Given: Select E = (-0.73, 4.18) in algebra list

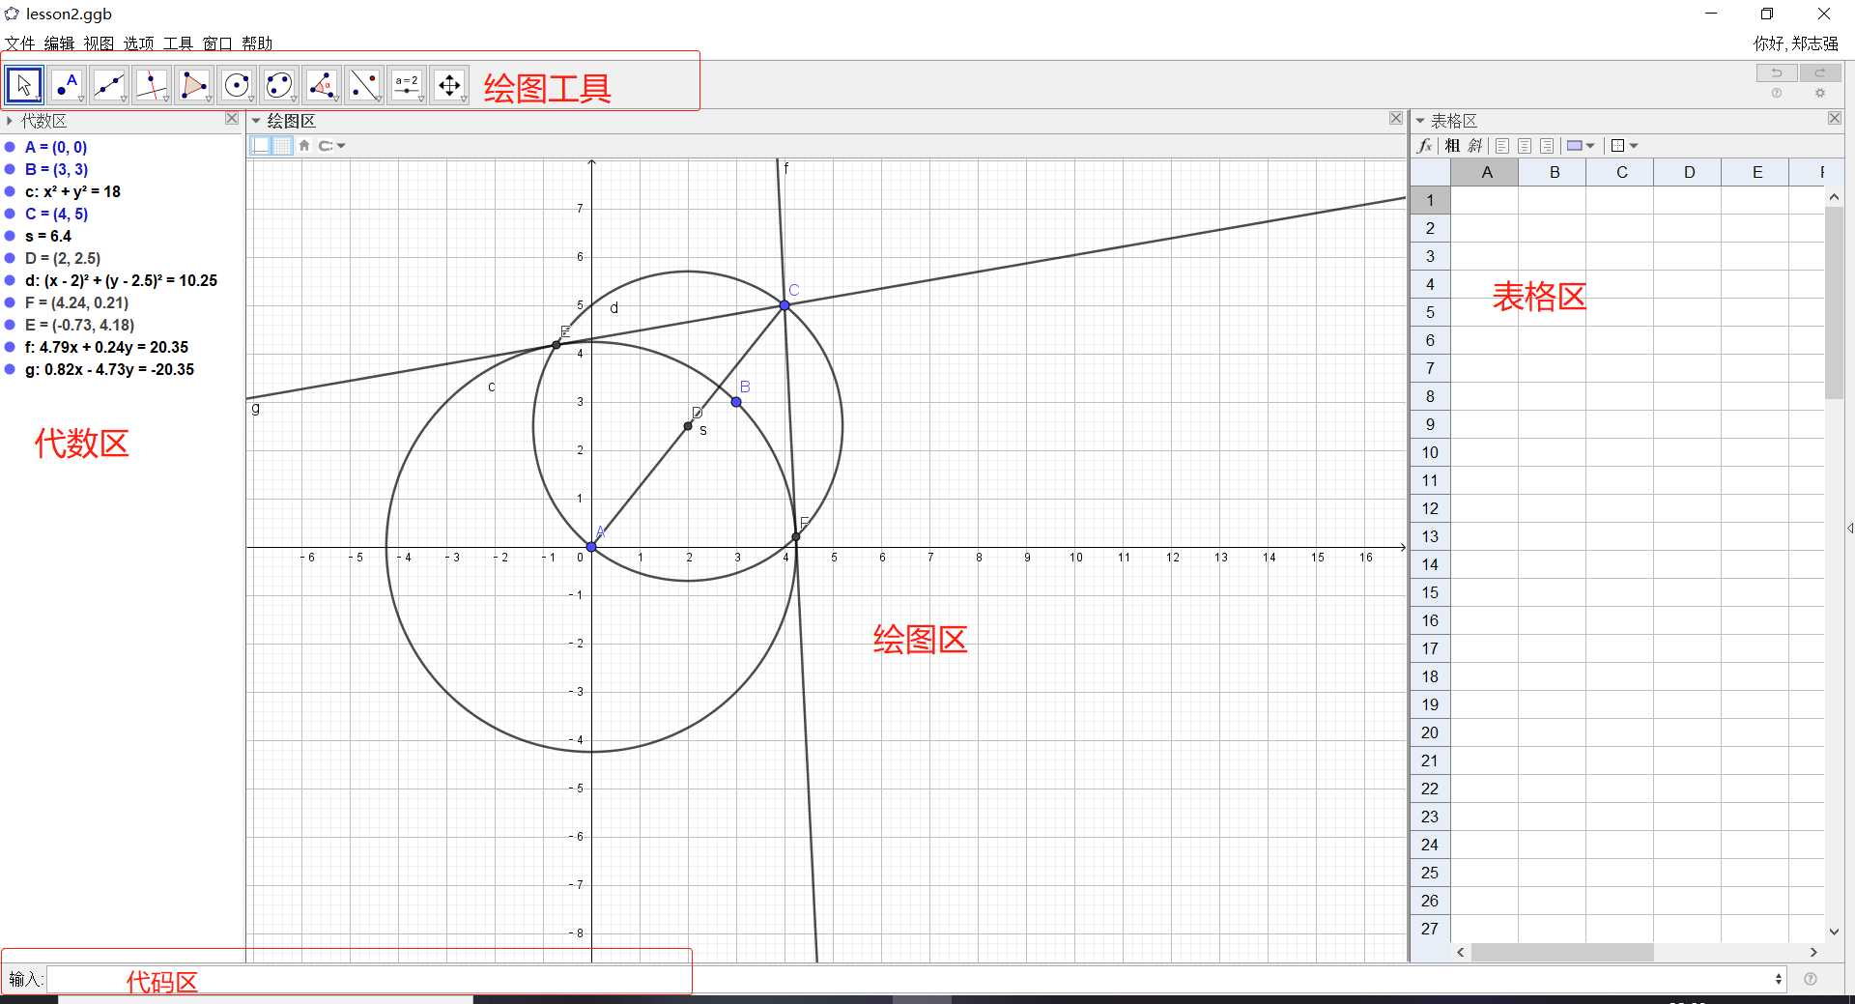Looking at the screenshot, I should coord(79,325).
